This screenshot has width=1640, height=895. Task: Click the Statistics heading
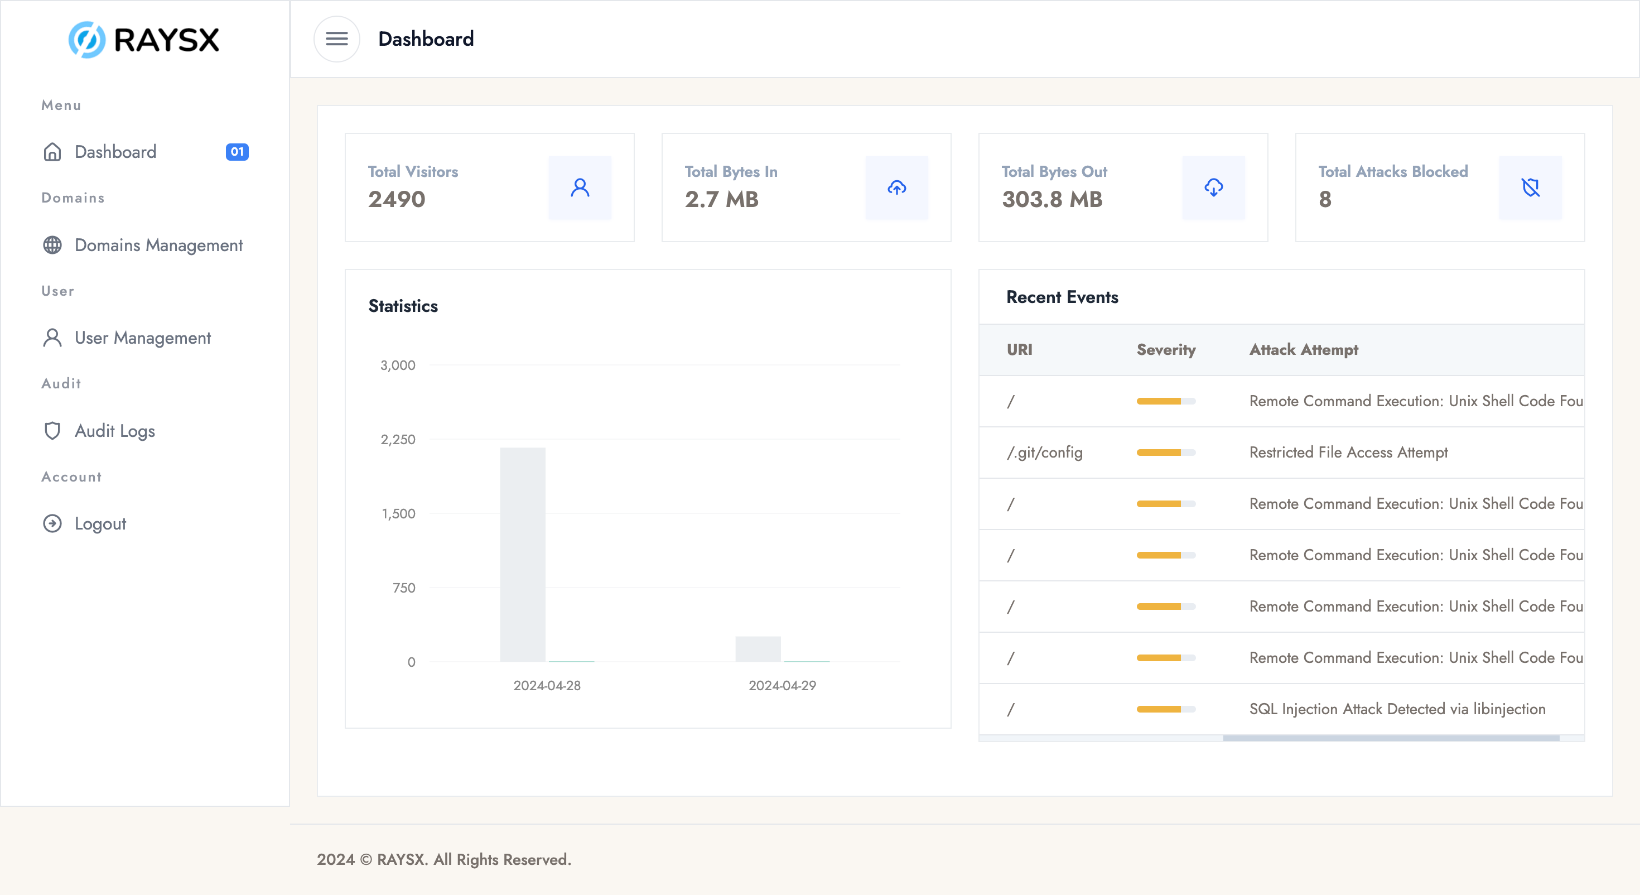click(403, 306)
